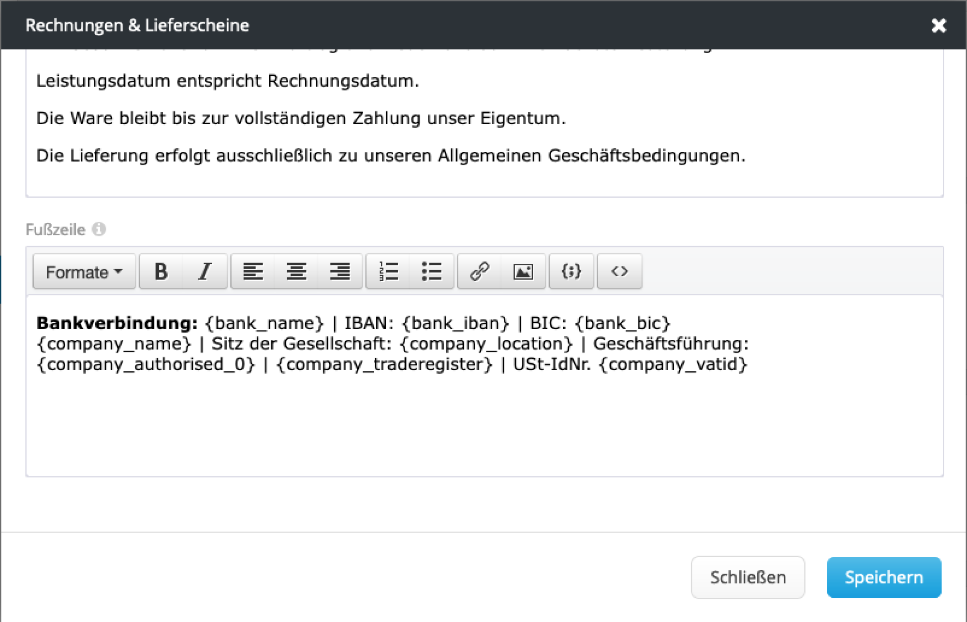Viewport: 967px width, 622px height.
Task: Insert a numbered list
Action: tap(388, 272)
